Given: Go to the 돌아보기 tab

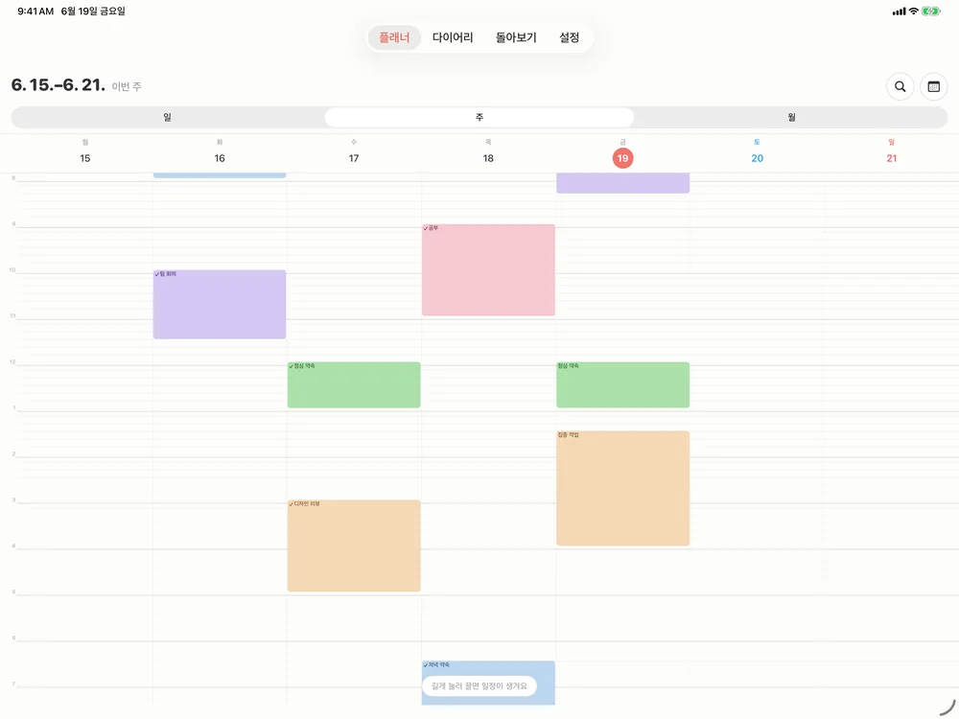Looking at the screenshot, I should pos(516,37).
